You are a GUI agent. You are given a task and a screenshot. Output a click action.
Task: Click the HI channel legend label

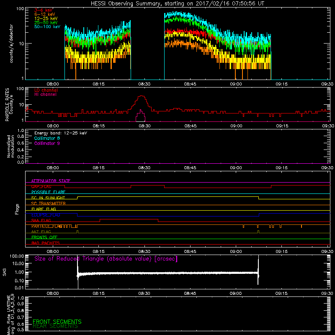[45, 95]
